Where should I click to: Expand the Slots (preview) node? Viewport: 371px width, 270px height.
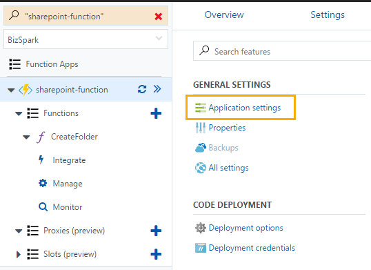[x=19, y=254]
